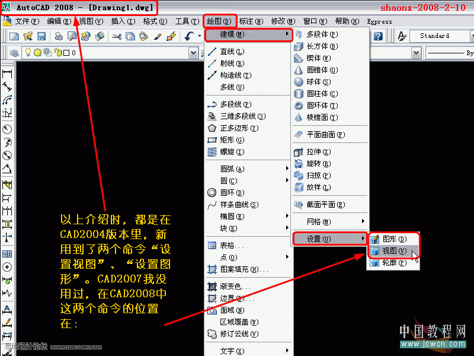Click the Paste toolbar icon
The width and height of the screenshot is (474, 356).
(143, 36)
